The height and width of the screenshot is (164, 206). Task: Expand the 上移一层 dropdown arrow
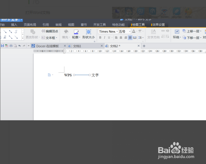201,31
